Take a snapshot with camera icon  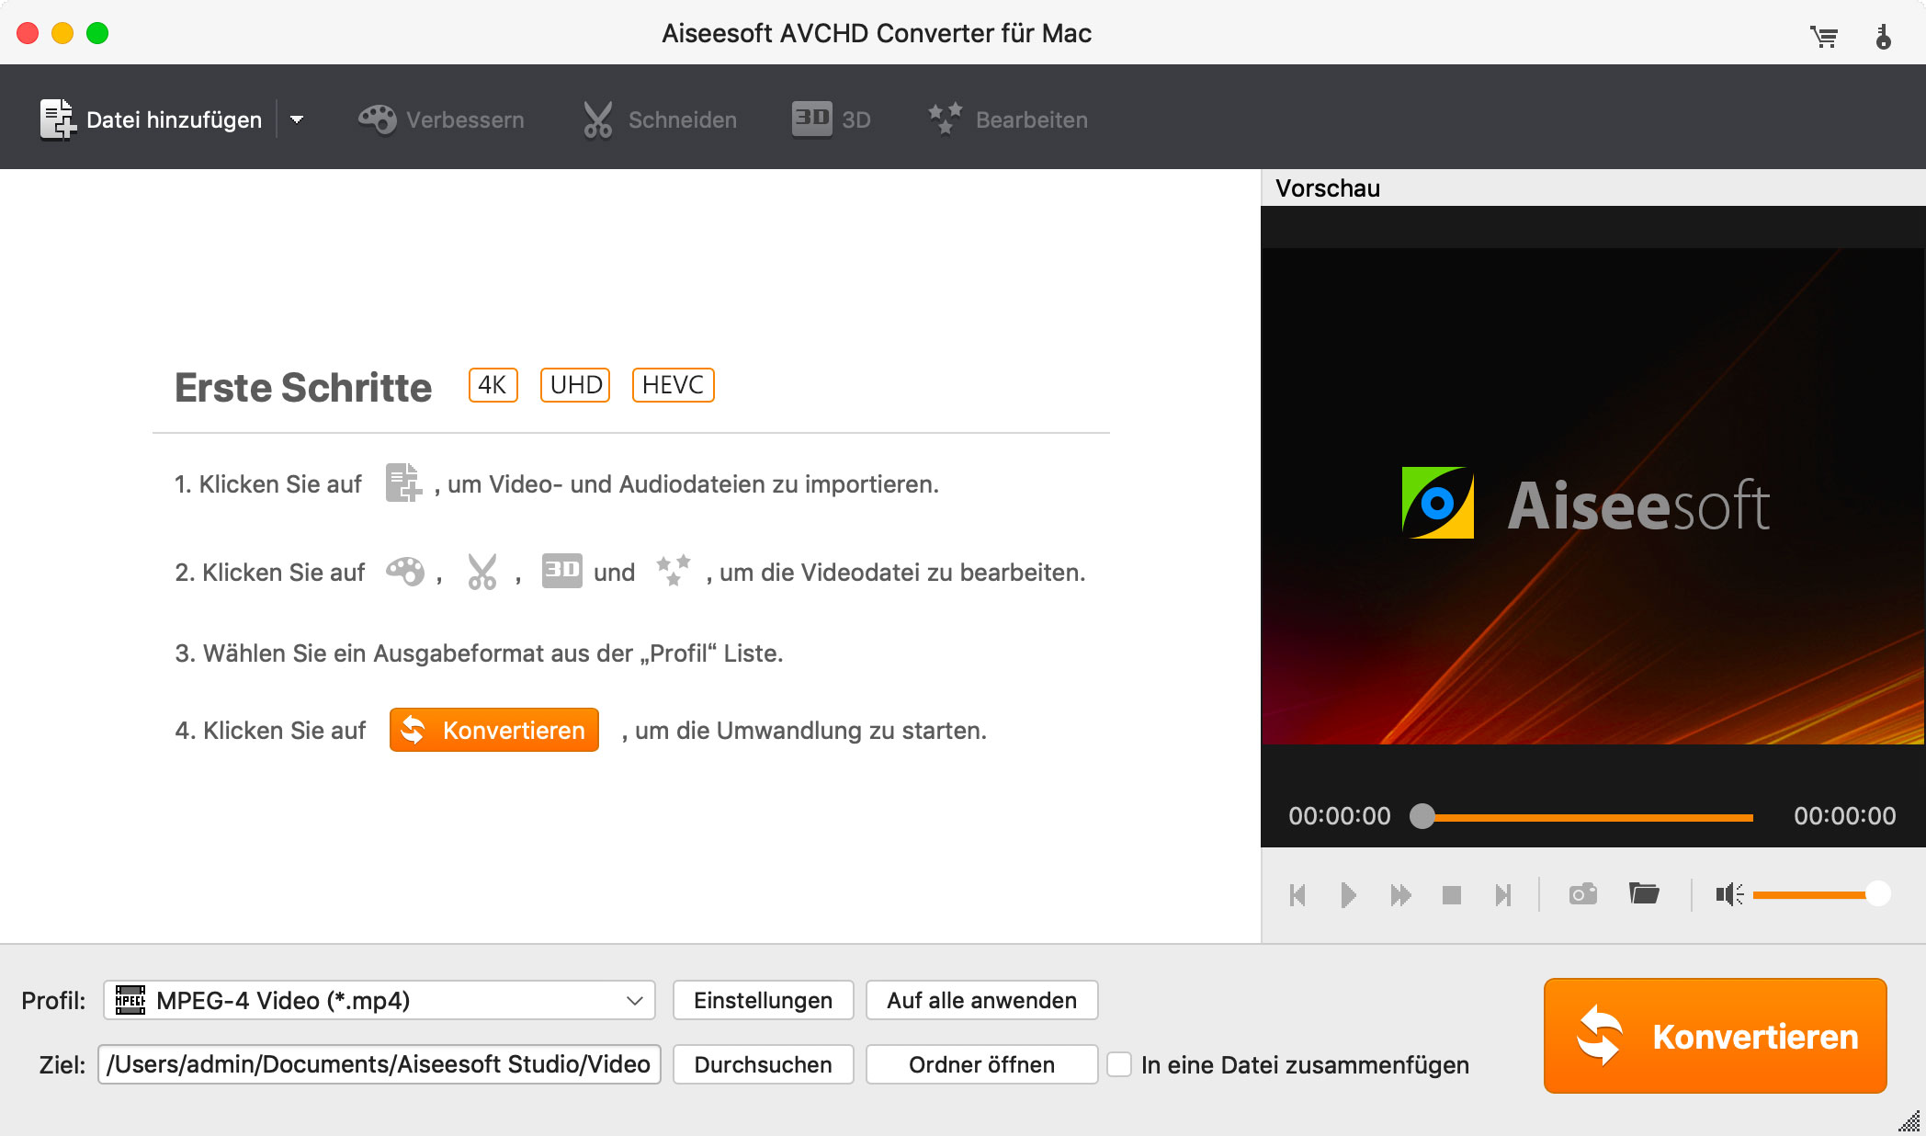1583,894
